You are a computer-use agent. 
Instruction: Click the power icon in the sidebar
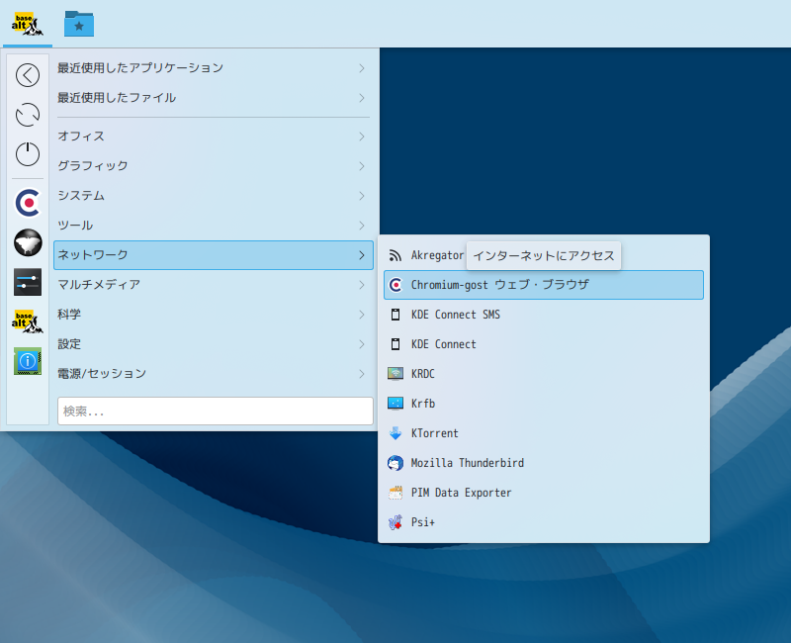click(x=28, y=154)
